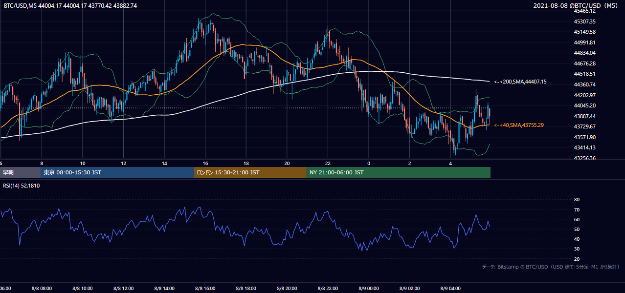The height and width of the screenshot is (293, 625).
Task: Click the 8/9 00:00 time axis label
Action: (370, 288)
